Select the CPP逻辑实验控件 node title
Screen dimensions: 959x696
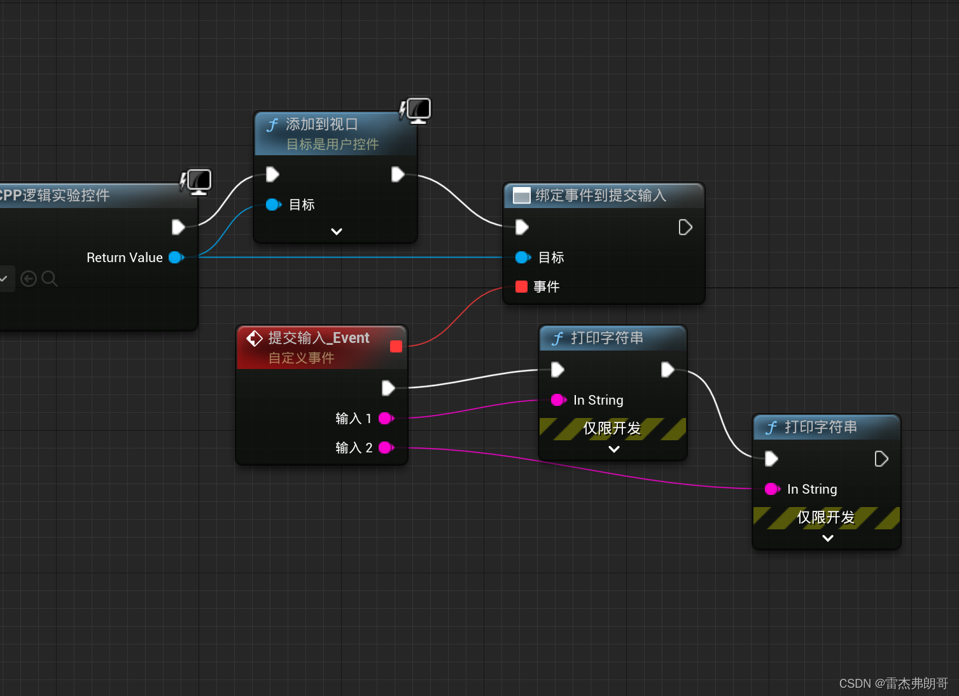click(x=54, y=195)
